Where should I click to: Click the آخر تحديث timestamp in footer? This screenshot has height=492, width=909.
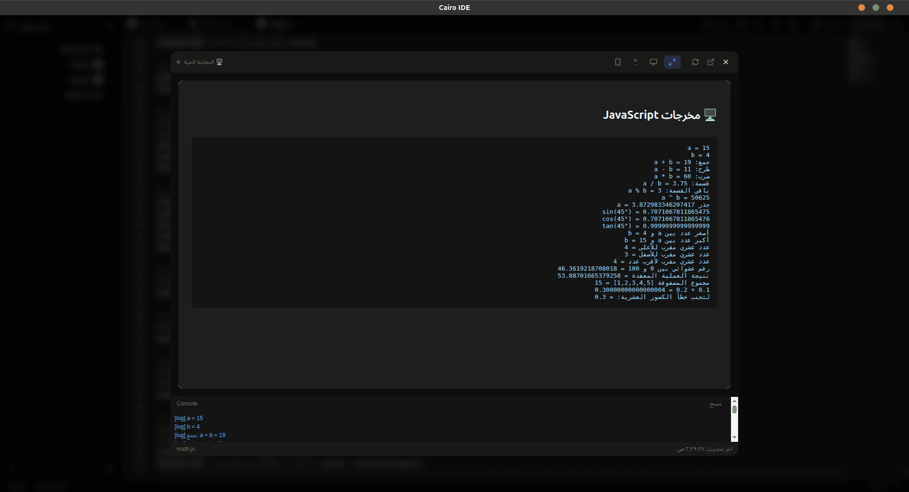click(704, 449)
